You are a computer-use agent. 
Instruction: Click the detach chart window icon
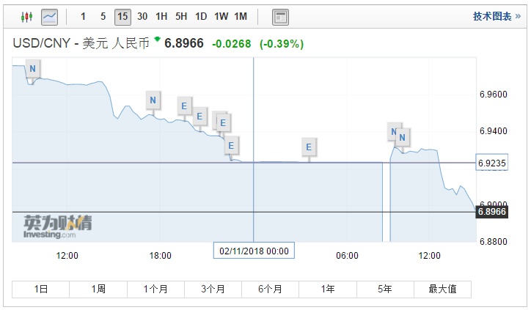pyautogui.click(x=280, y=16)
